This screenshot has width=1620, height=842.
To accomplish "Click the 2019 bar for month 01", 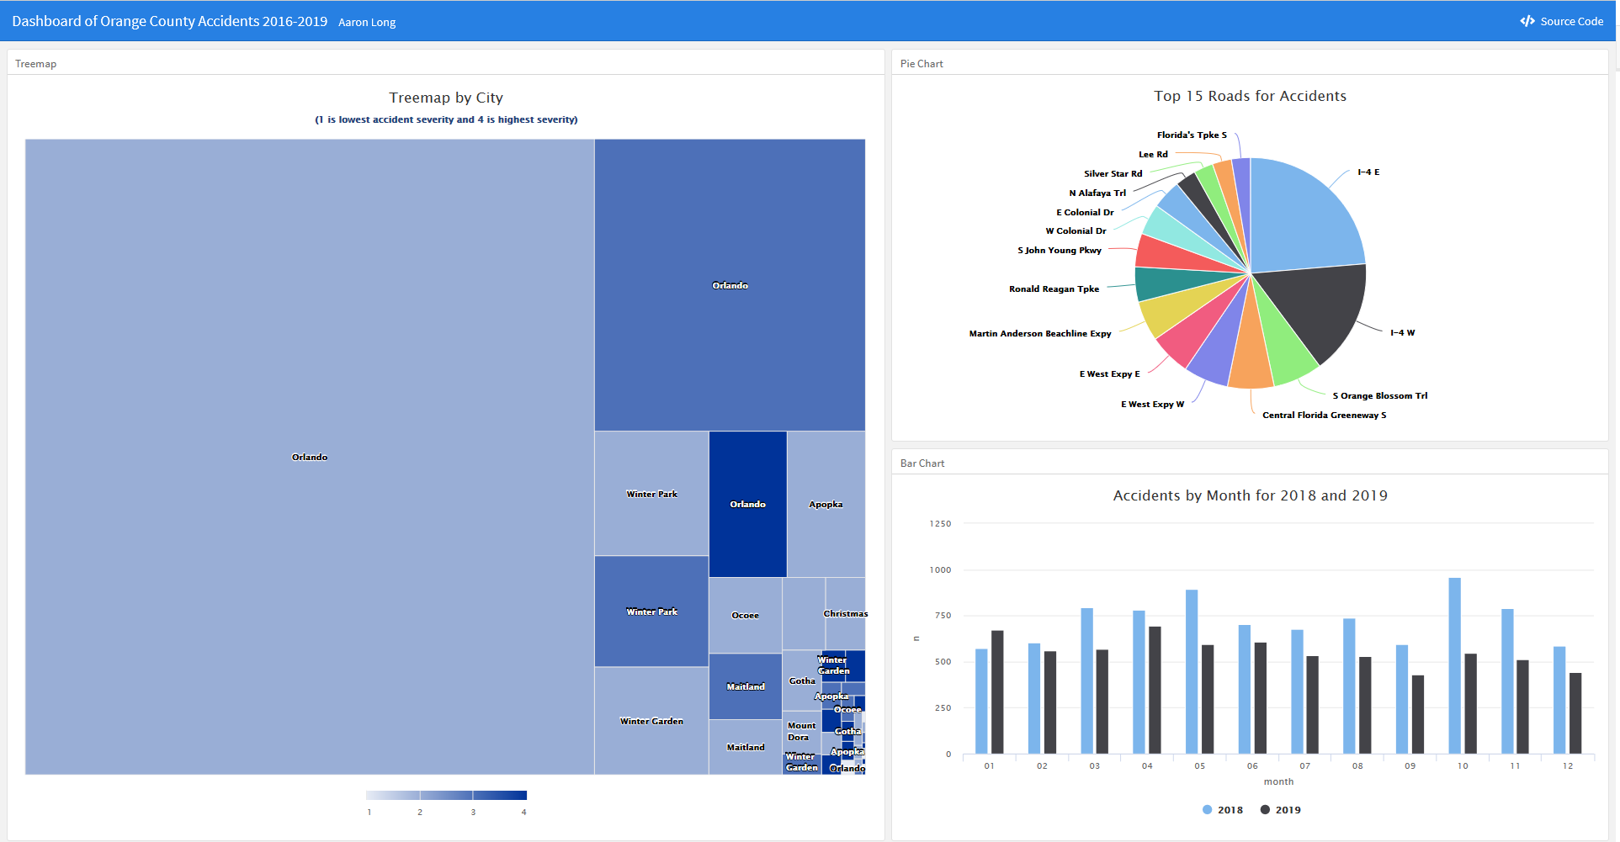I will pos(997,691).
